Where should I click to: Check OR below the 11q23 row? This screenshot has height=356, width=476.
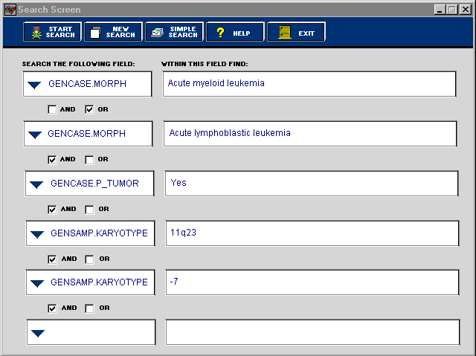pos(89,259)
